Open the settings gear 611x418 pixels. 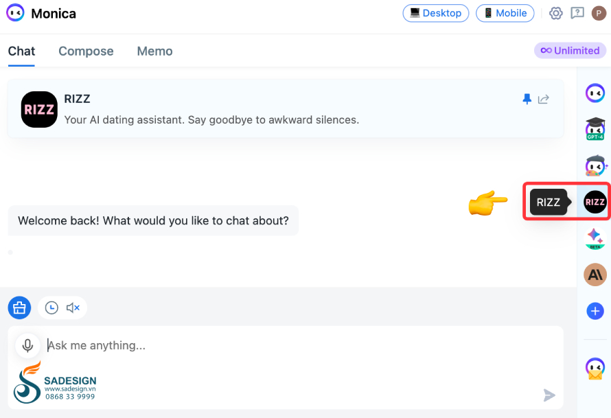(555, 13)
